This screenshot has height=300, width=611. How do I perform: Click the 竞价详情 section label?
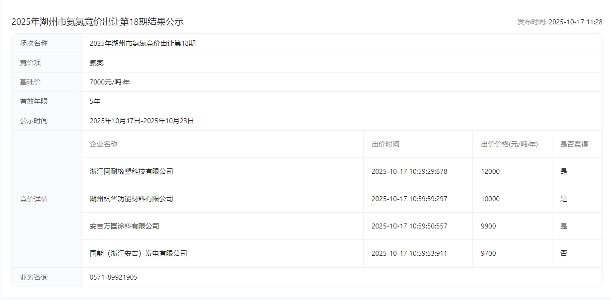tap(34, 199)
